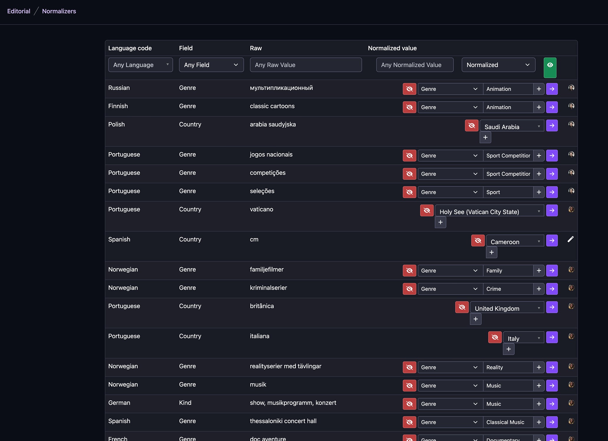
Task: Open the Editorial breadcrumb link
Action: click(18, 11)
